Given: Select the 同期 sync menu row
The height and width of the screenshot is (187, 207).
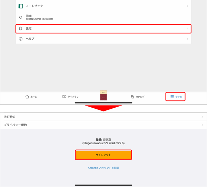Looking at the screenshot, I should [103, 17].
